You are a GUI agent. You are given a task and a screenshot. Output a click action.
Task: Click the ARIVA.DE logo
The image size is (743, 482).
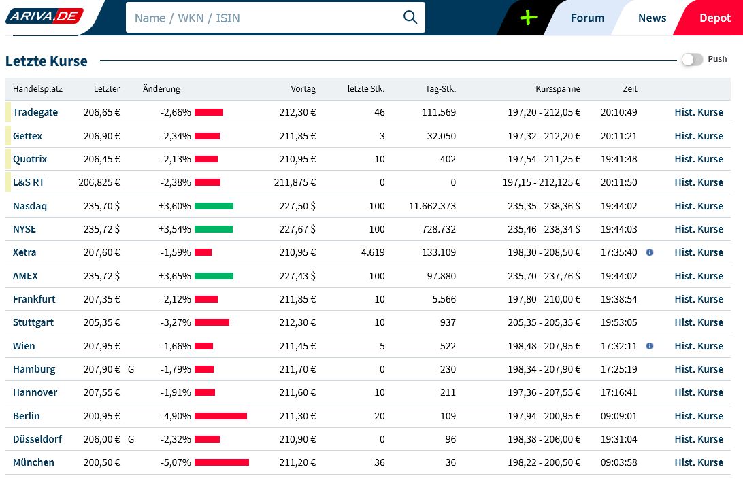pyautogui.click(x=44, y=16)
